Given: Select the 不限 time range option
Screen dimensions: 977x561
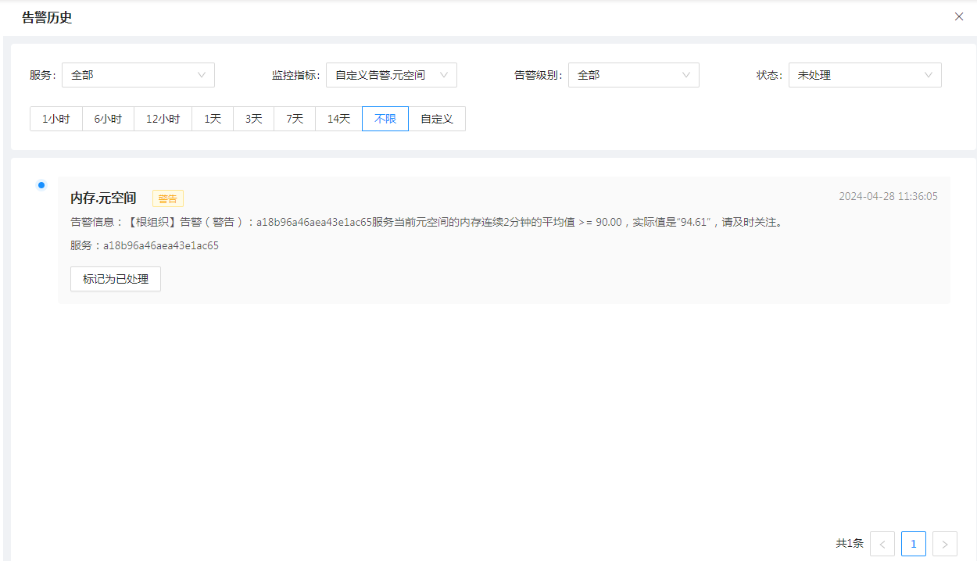Looking at the screenshot, I should click(385, 119).
